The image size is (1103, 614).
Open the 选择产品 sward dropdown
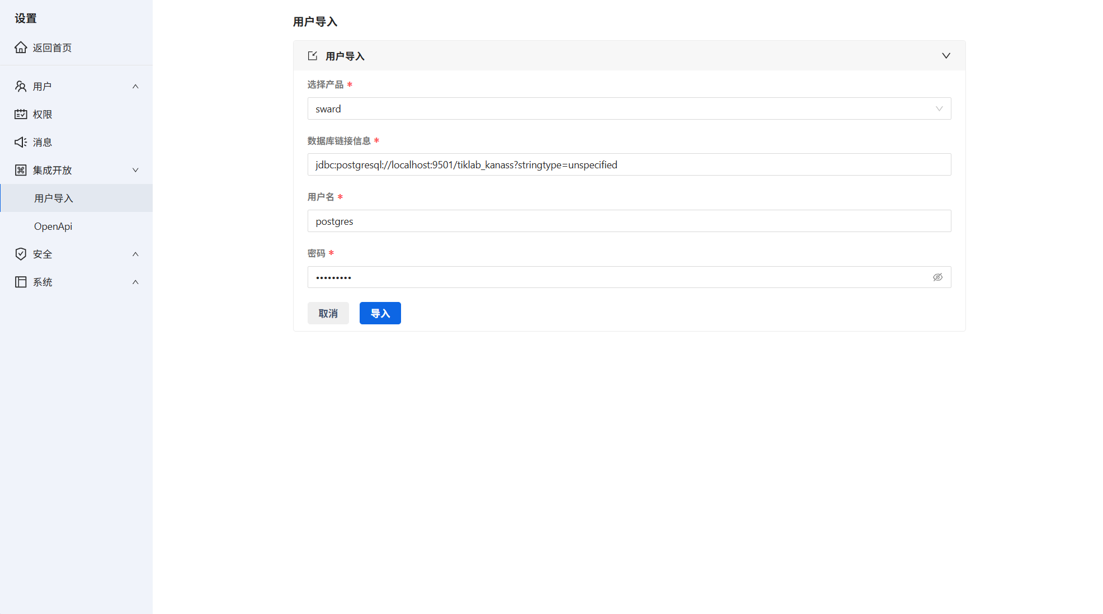(x=629, y=108)
